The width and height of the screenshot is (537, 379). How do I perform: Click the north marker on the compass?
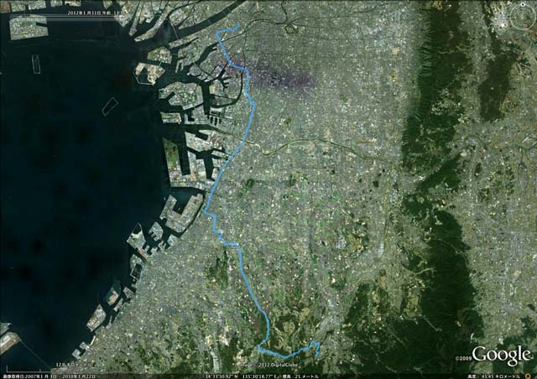tap(523, 4)
